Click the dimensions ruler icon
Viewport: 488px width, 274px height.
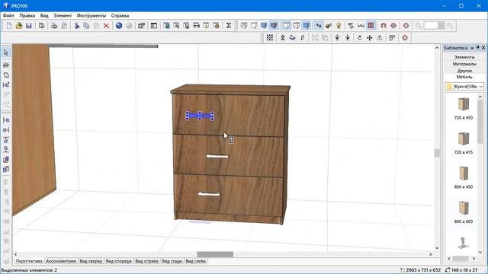361,26
